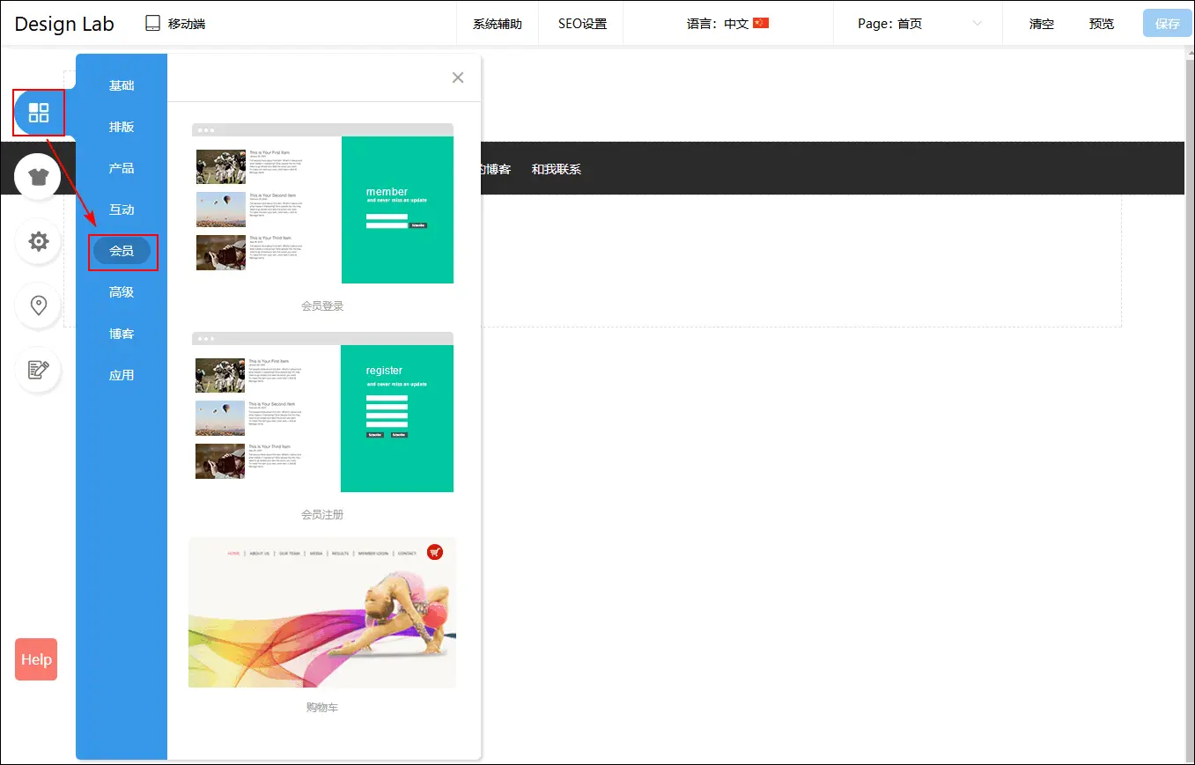Click the t-shirt theme icon

point(38,177)
